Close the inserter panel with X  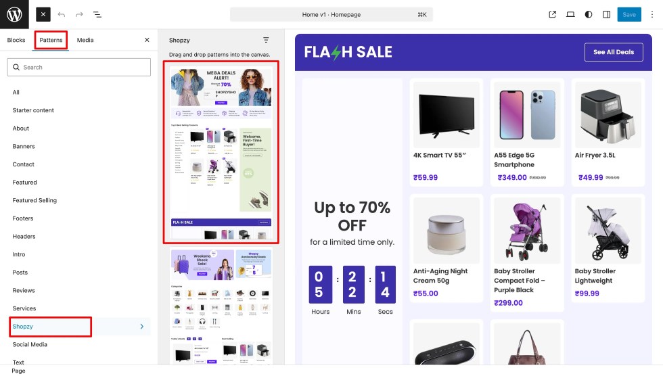pos(147,40)
